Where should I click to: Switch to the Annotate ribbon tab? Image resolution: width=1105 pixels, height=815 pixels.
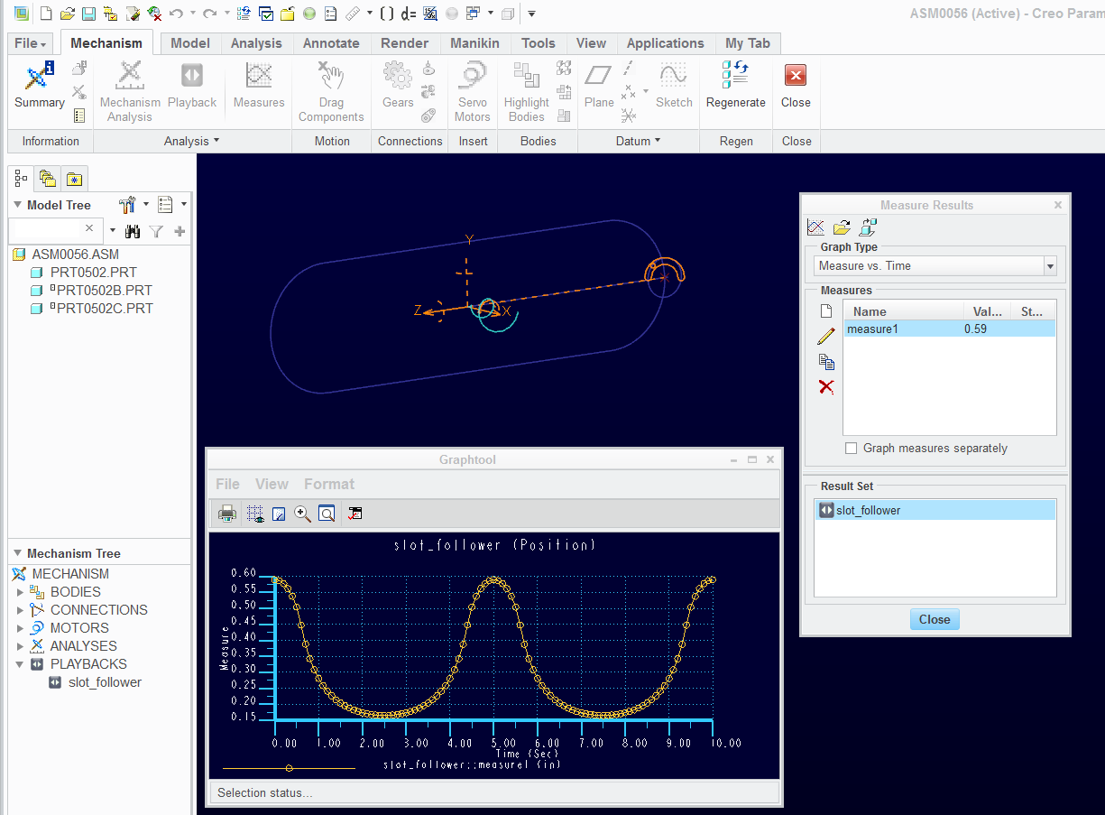click(x=331, y=43)
